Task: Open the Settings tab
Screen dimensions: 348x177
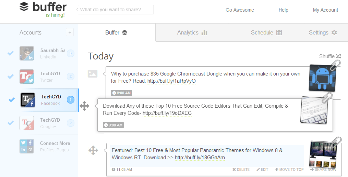Action: [x=323, y=32]
